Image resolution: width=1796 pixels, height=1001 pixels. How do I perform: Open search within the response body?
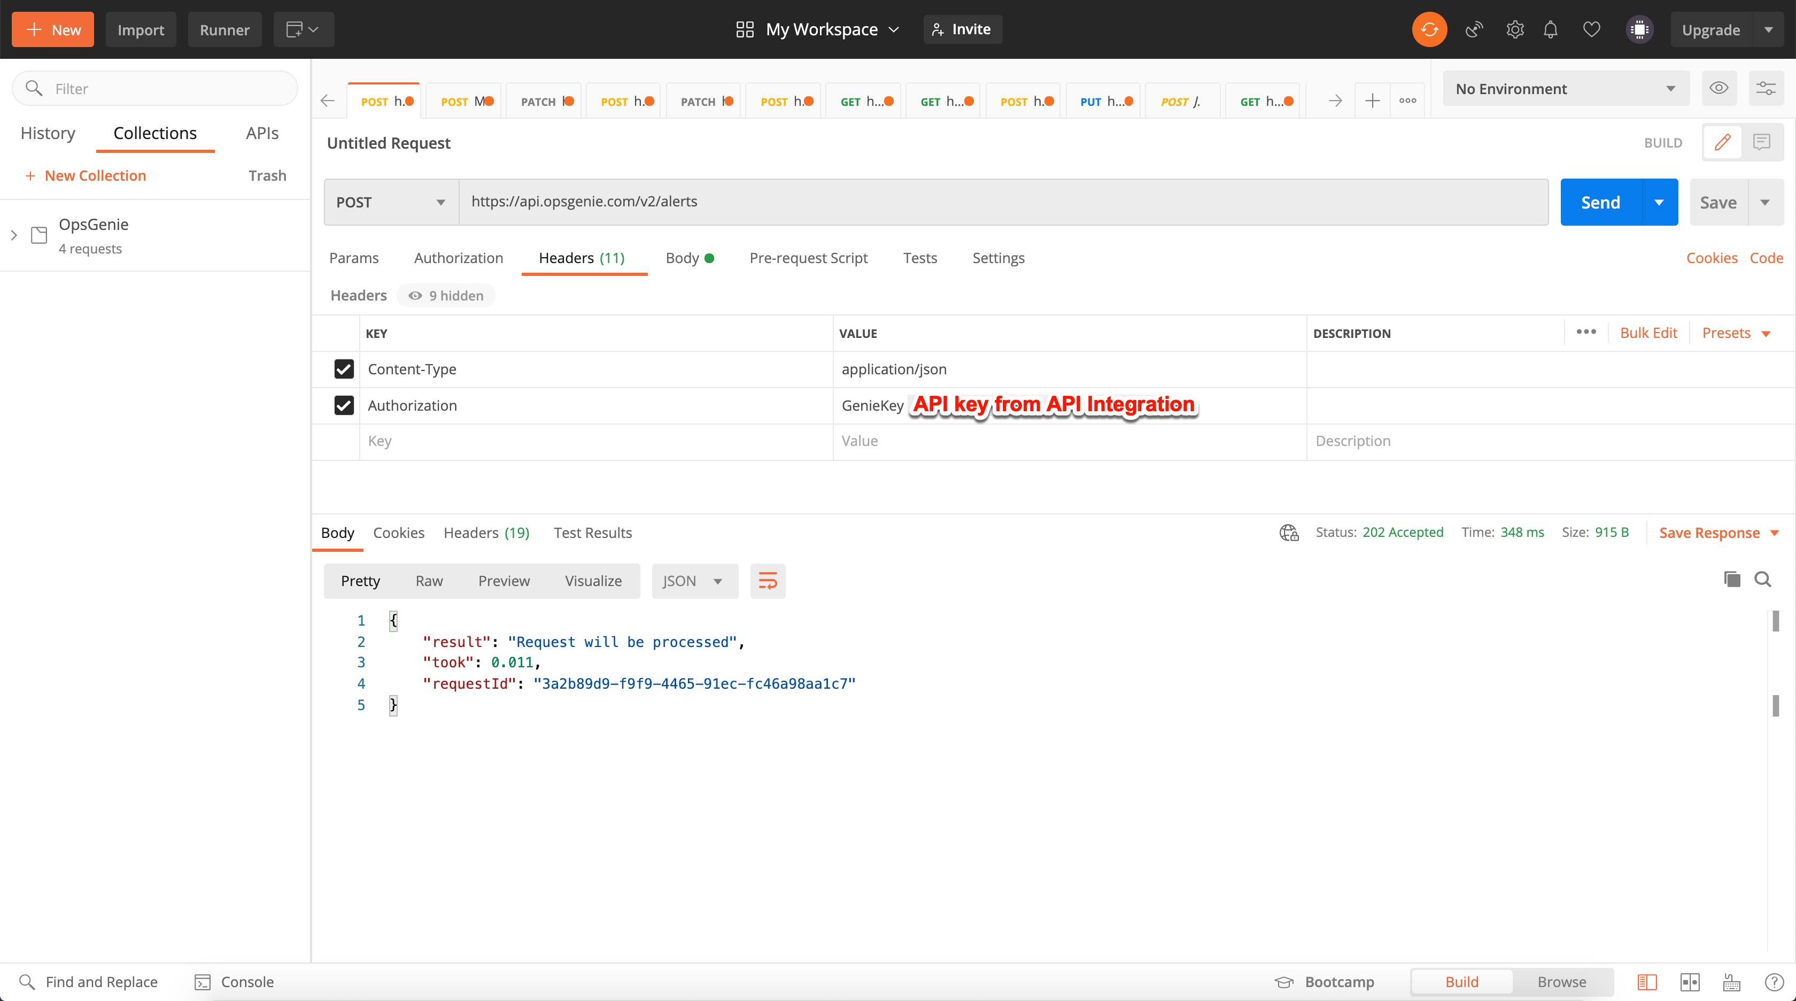coord(1763,579)
